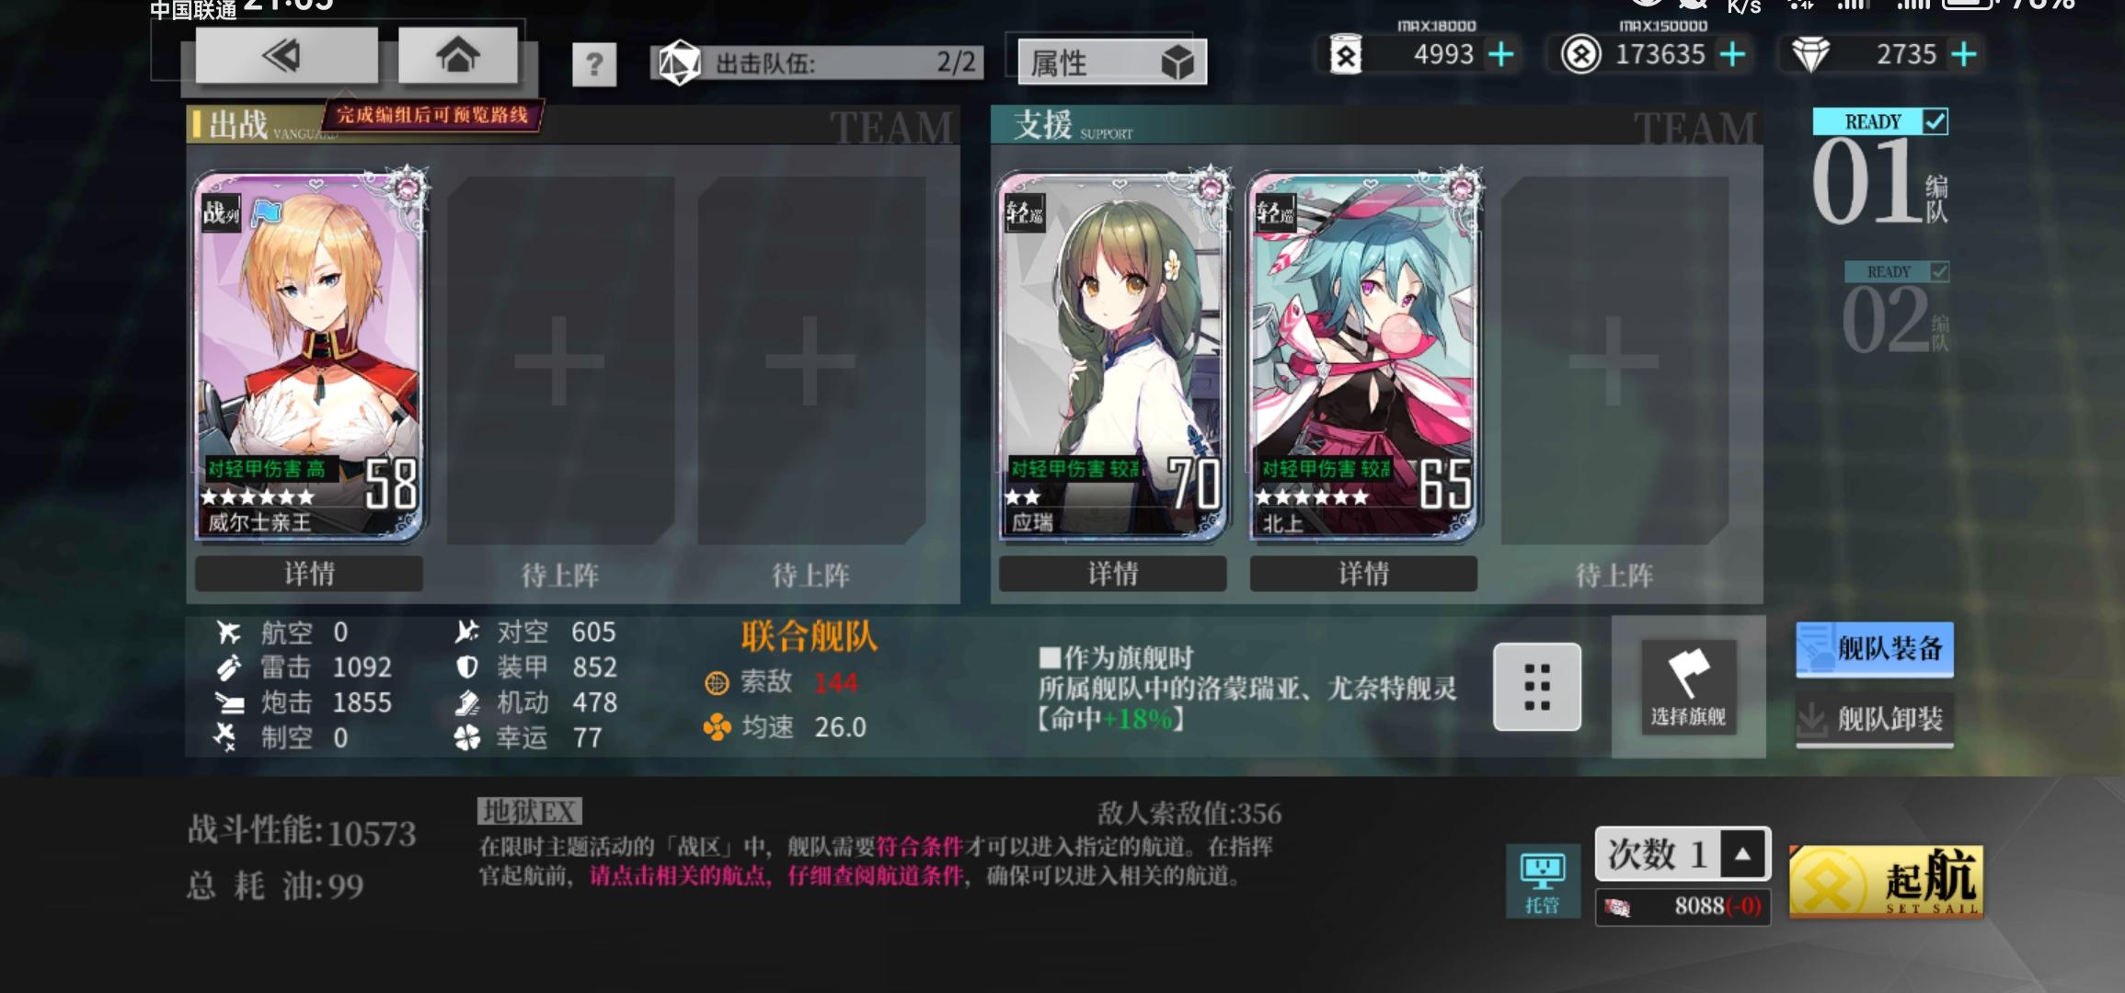
Task: Toggle READY checkbox for fleet 02
Action: pos(1939,271)
